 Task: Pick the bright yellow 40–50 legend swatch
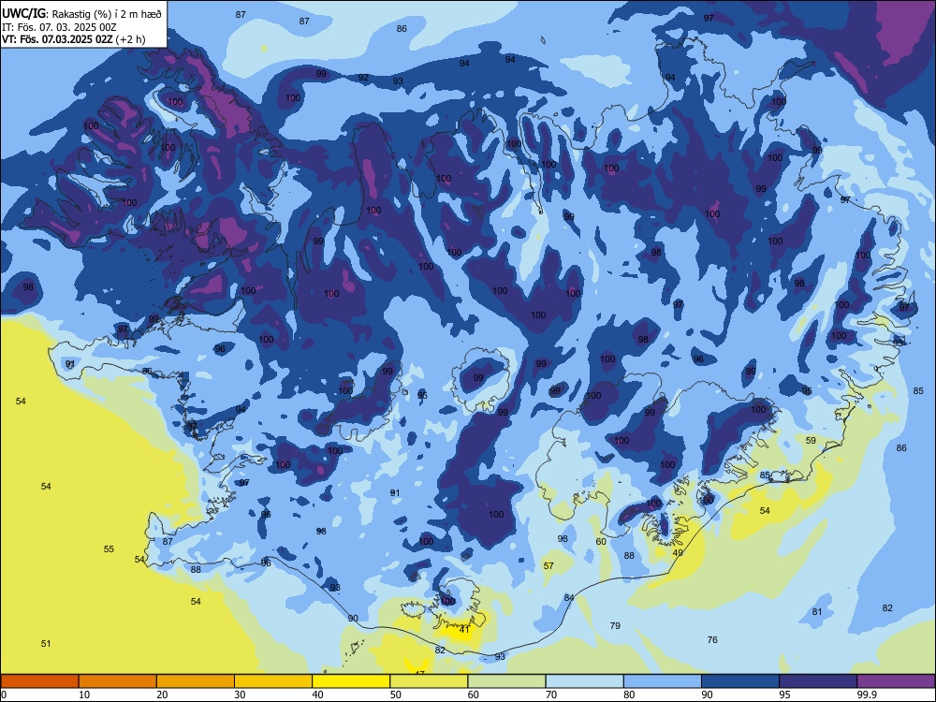(351, 681)
